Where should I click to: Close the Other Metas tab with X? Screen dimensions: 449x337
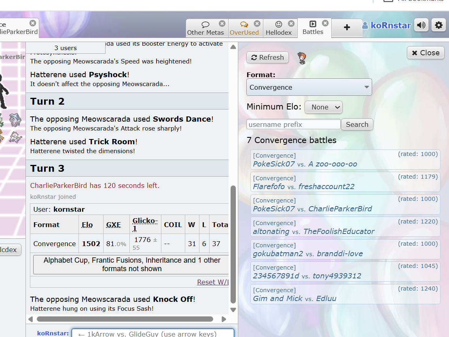(x=222, y=23)
